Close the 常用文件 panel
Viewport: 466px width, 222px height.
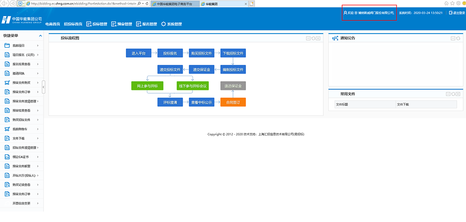(458, 94)
